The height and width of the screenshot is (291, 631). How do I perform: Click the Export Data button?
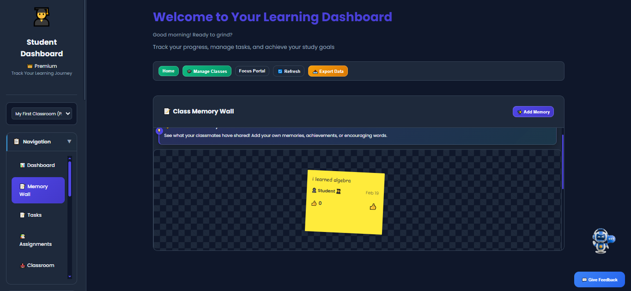328,71
